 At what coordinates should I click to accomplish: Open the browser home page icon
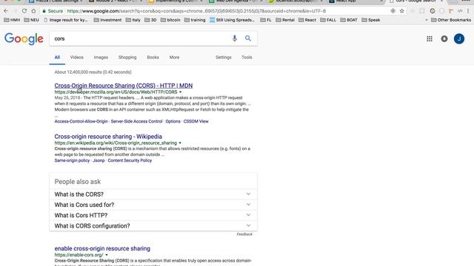[33, 11]
